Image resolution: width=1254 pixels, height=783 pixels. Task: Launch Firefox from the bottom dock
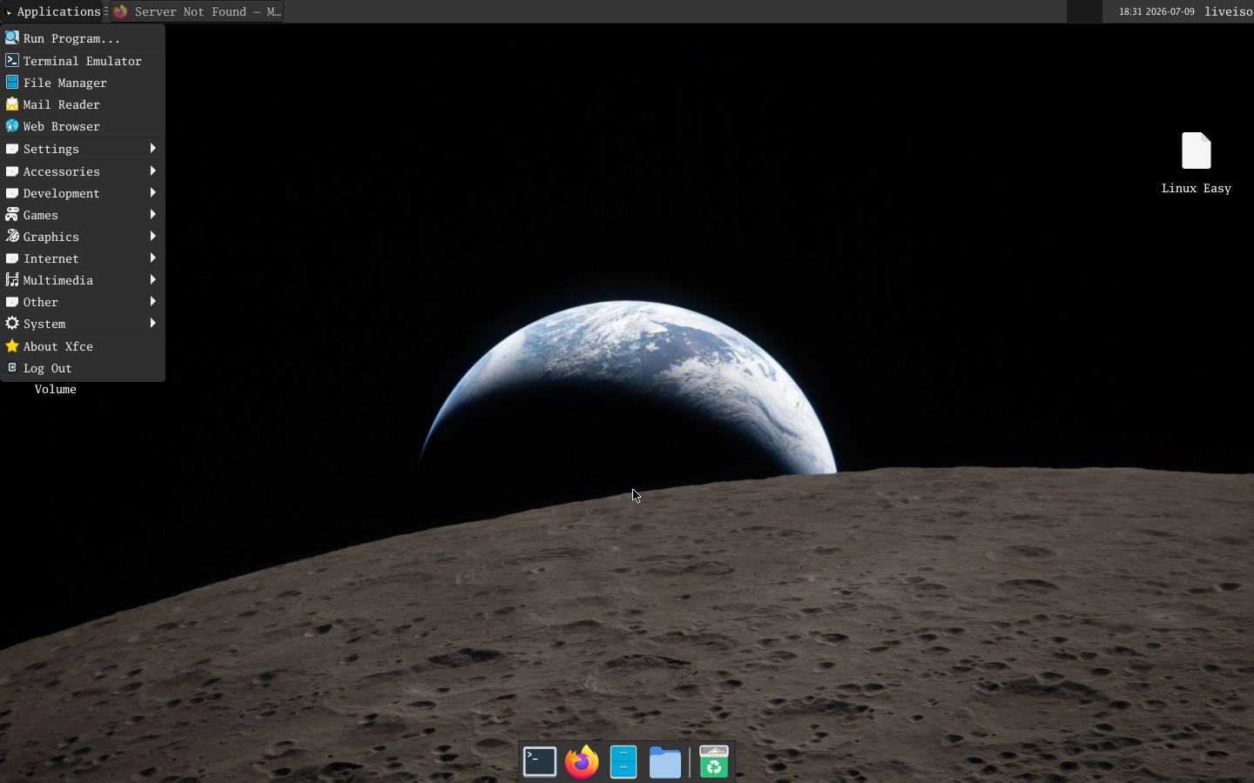[x=582, y=762]
